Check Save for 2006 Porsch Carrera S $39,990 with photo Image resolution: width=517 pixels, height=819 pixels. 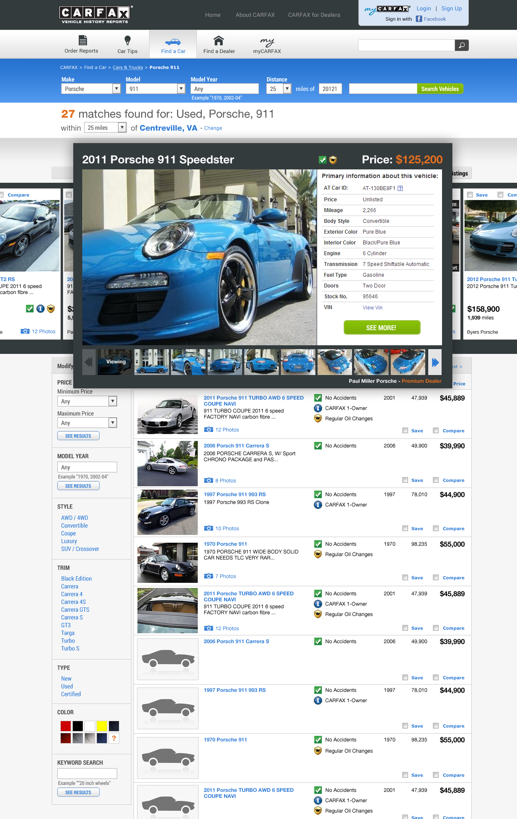coord(405,480)
